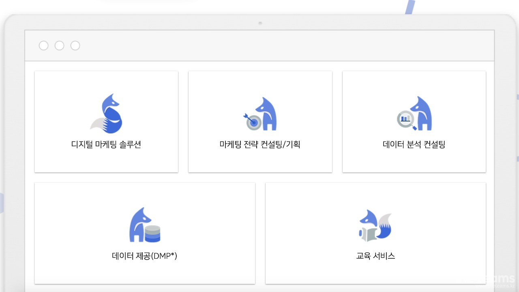This screenshot has width=519, height=292.
Task: Open the 데이터 분석 컨설팅 label
Action: [414, 145]
